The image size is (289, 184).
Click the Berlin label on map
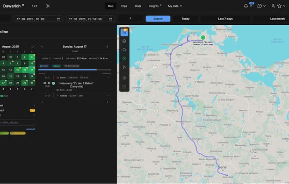point(223,167)
